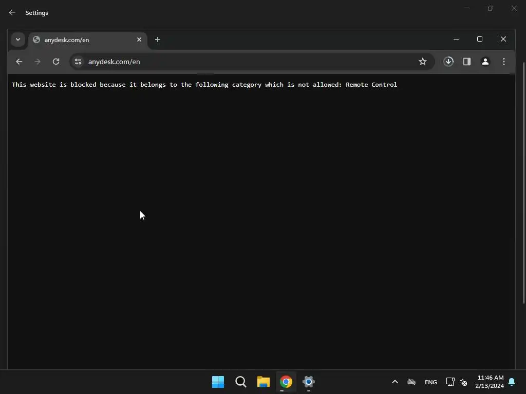This screenshot has height=394, width=526.
Task: Maximize the Chrome window
Action: coord(480,39)
